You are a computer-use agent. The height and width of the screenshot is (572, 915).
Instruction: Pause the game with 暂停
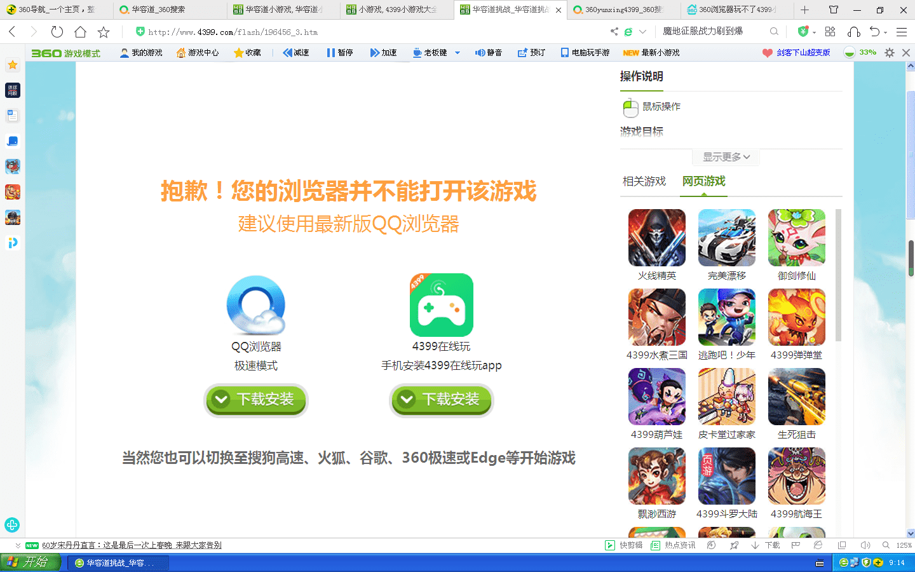340,53
